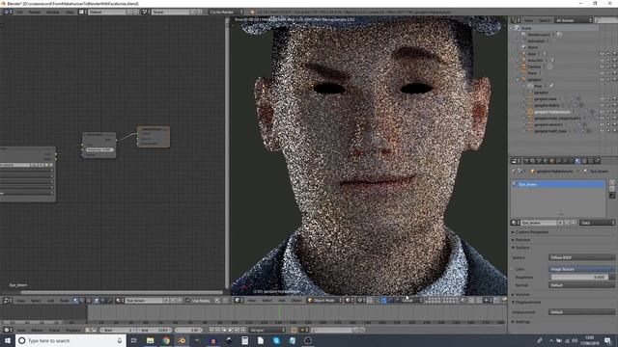Click the timeline End frame field
Viewport: 618px width, 347px height.
click(154, 330)
